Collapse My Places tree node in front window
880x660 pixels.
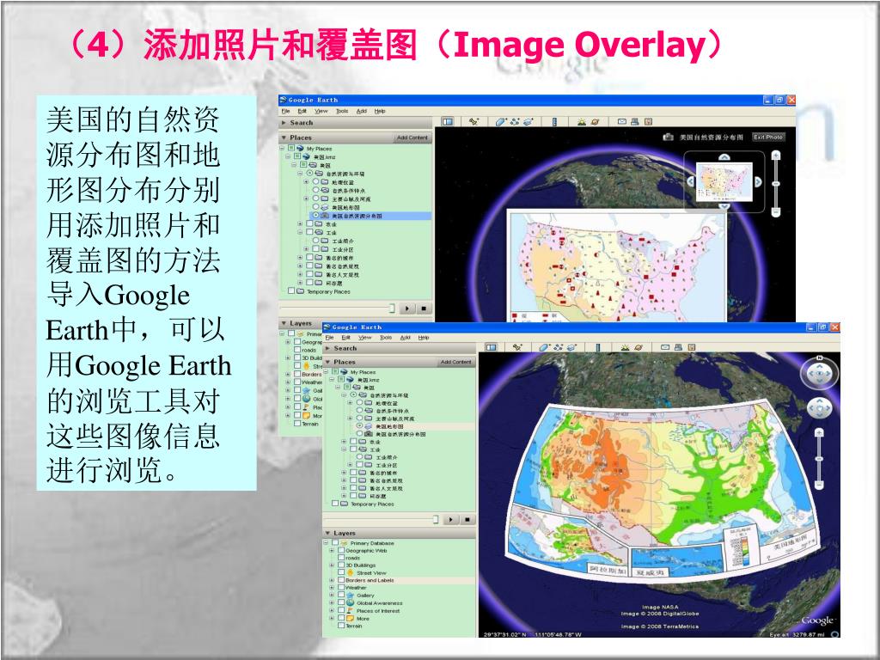coord(327,371)
